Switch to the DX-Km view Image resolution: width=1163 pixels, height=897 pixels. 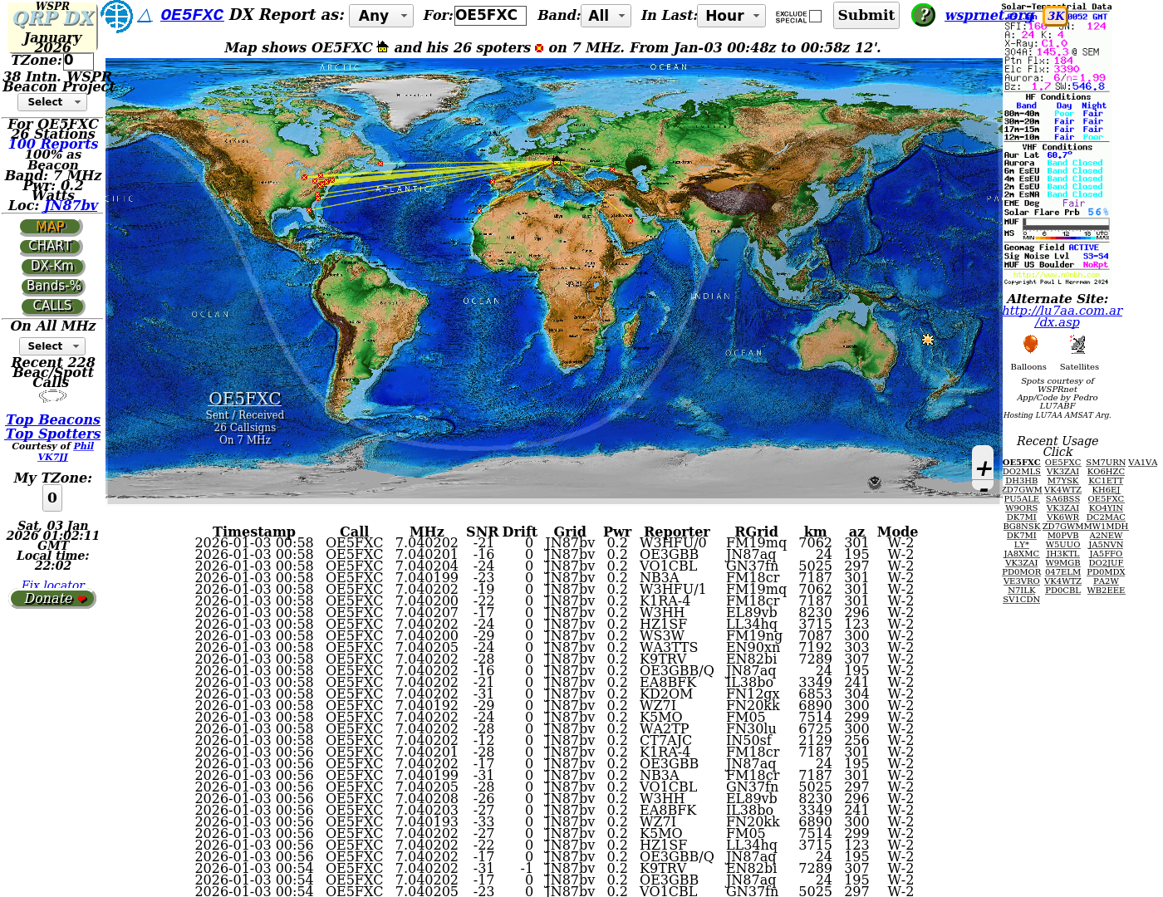pos(52,267)
